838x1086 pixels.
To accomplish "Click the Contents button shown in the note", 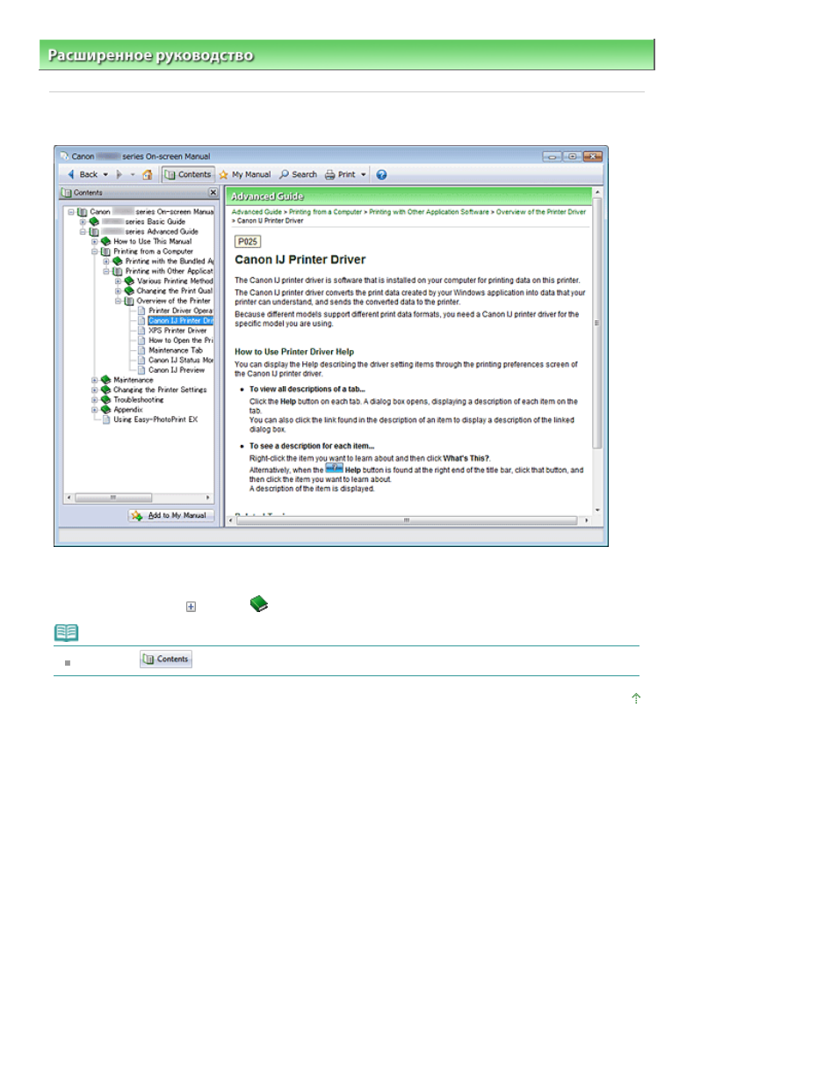I will [x=166, y=659].
